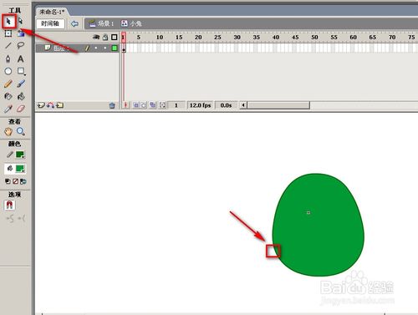The image size is (418, 315).
Task: Click the Center Frame button
Action: point(125,105)
